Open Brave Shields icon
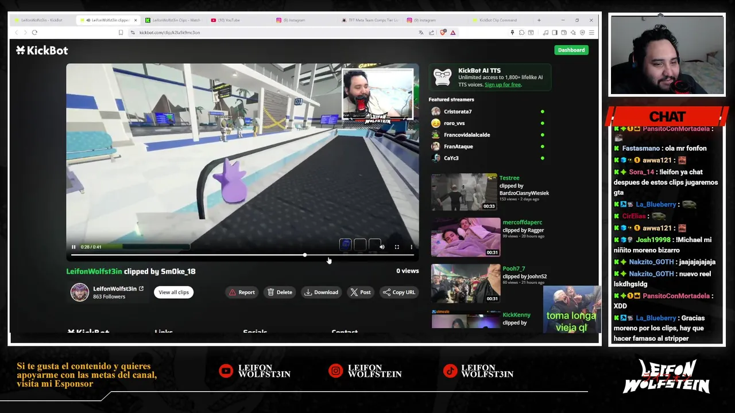Image resolution: width=735 pixels, height=413 pixels. point(443,33)
